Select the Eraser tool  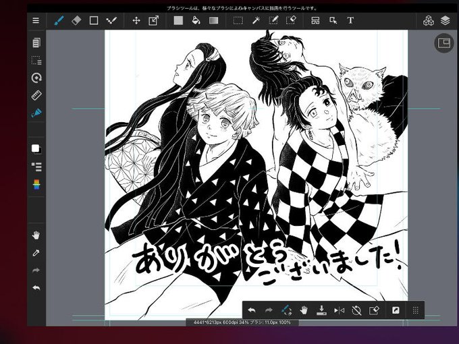click(x=76, y=20)
